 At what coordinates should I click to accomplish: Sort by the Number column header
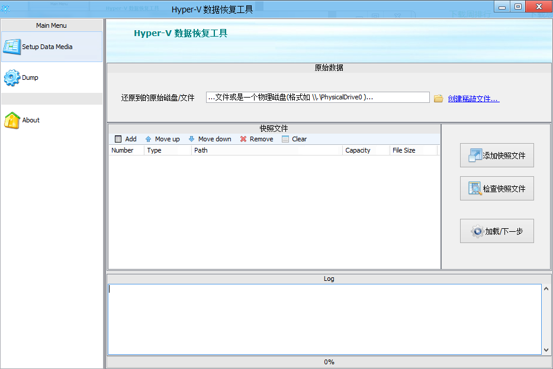(126, 150)
